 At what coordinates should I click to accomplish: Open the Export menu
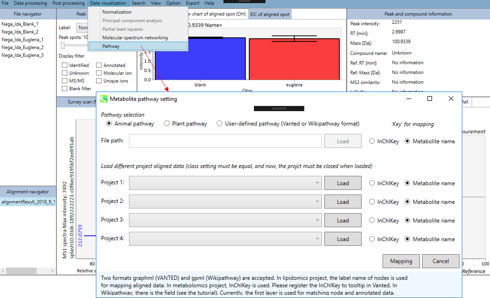tap(192, 3)
